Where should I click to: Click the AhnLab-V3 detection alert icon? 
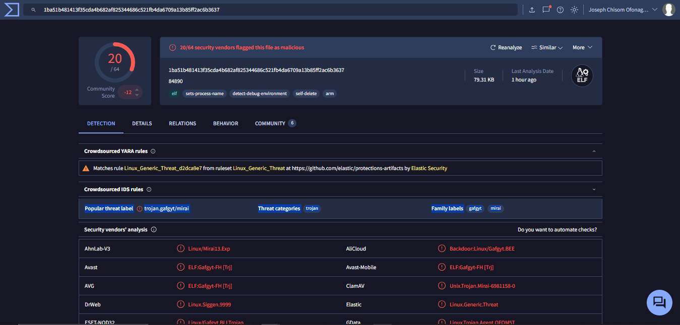tap(180, 249)
